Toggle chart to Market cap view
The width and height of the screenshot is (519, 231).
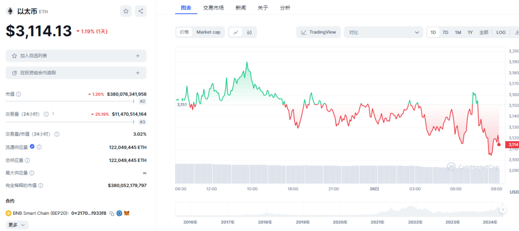click(x=208, y=32)
